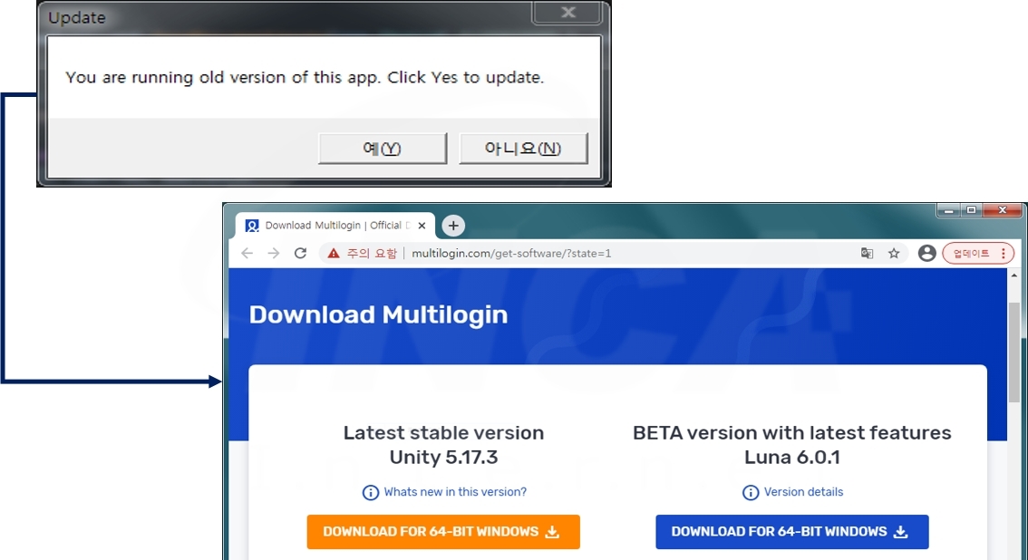Click the translate page icon
1028x560 pixels.
click(867, 254)
